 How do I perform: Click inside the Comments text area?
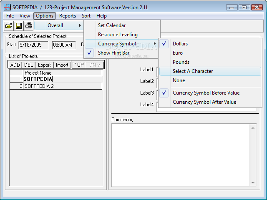181,155
